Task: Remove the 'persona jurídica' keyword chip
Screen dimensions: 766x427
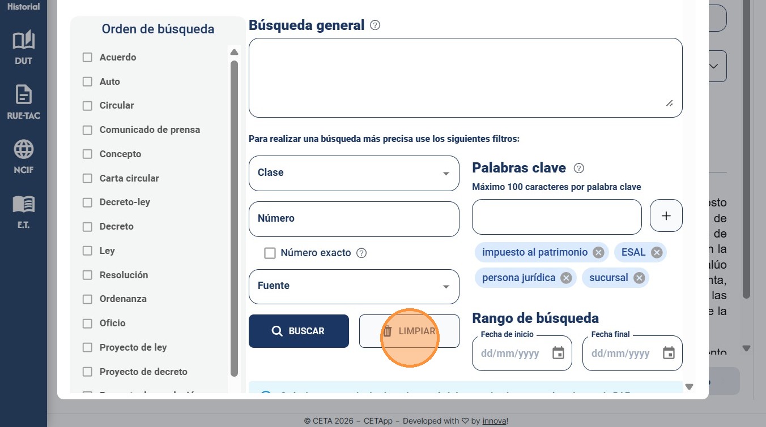Action: [x=566, y=278]
